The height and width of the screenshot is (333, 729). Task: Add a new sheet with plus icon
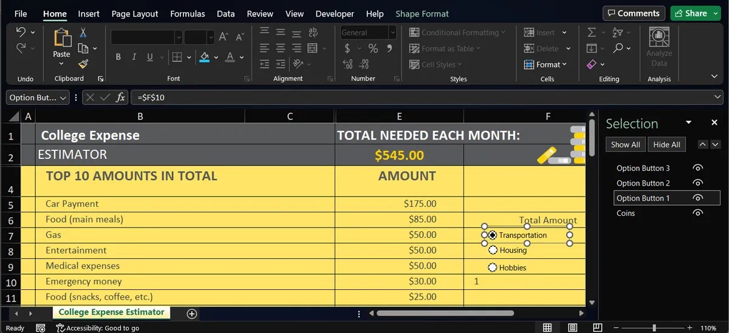click(x=192, y=314)
